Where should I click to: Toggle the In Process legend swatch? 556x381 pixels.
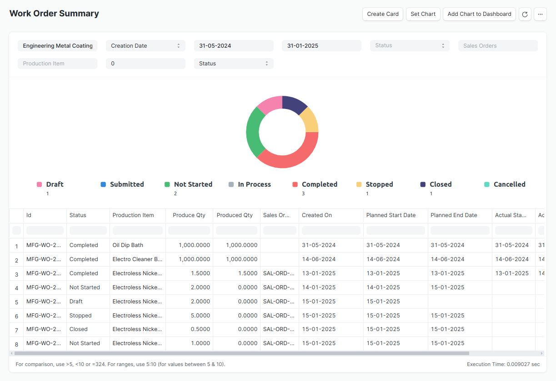click(x=231, y=184)
